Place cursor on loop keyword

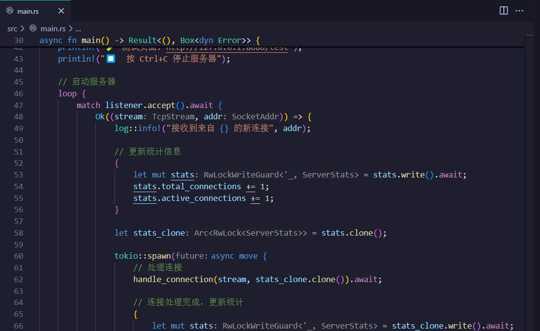[67, 94]
